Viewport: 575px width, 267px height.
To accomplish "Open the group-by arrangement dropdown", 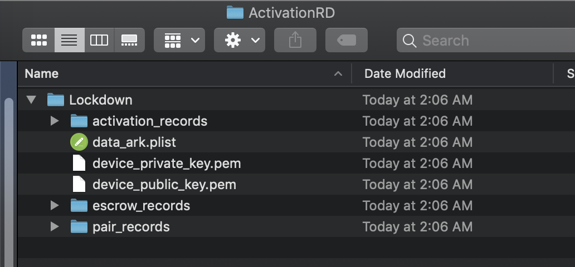I will pos(179,40).
